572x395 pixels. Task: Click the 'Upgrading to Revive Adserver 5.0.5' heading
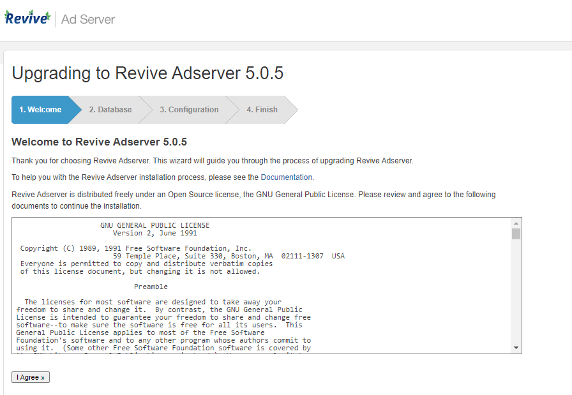[x=147, y=73]
